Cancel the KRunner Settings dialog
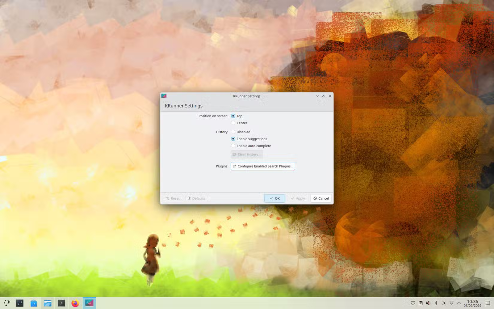 pyautogui.click(x=321, y=198)
